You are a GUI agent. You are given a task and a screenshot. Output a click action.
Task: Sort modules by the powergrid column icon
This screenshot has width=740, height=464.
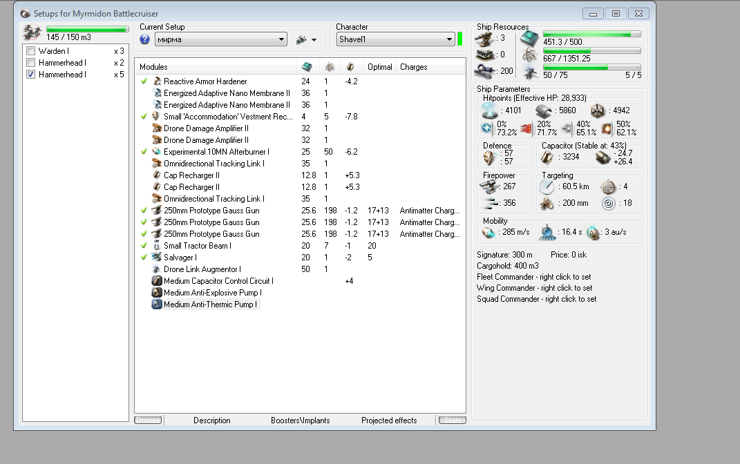330,67
